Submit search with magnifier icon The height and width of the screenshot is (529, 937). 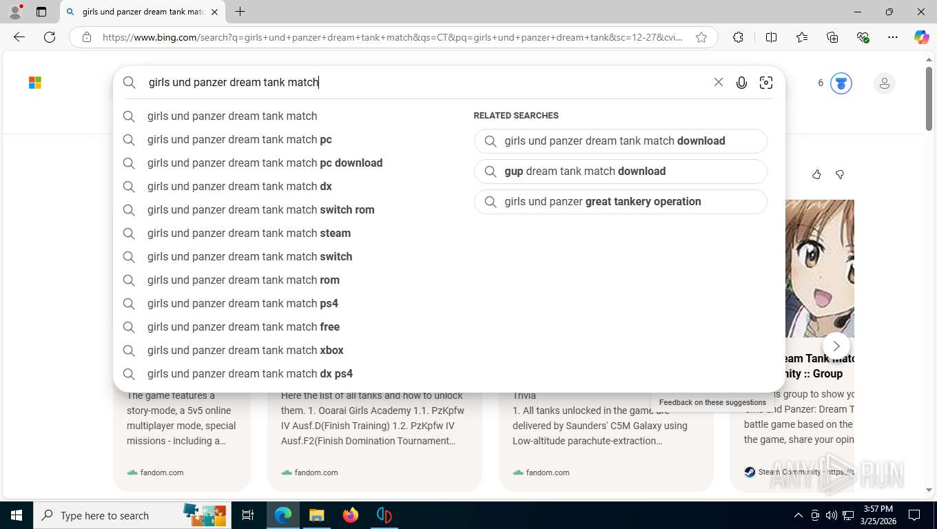click(x=130, y=83)
